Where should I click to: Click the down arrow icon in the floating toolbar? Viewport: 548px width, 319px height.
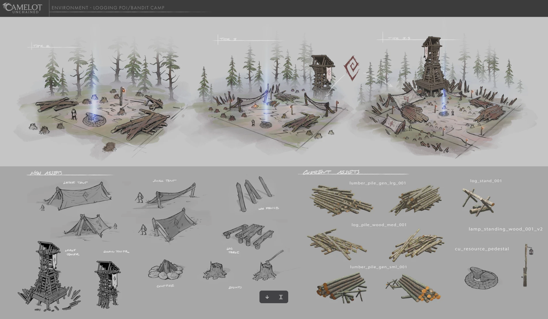point(267,297)
